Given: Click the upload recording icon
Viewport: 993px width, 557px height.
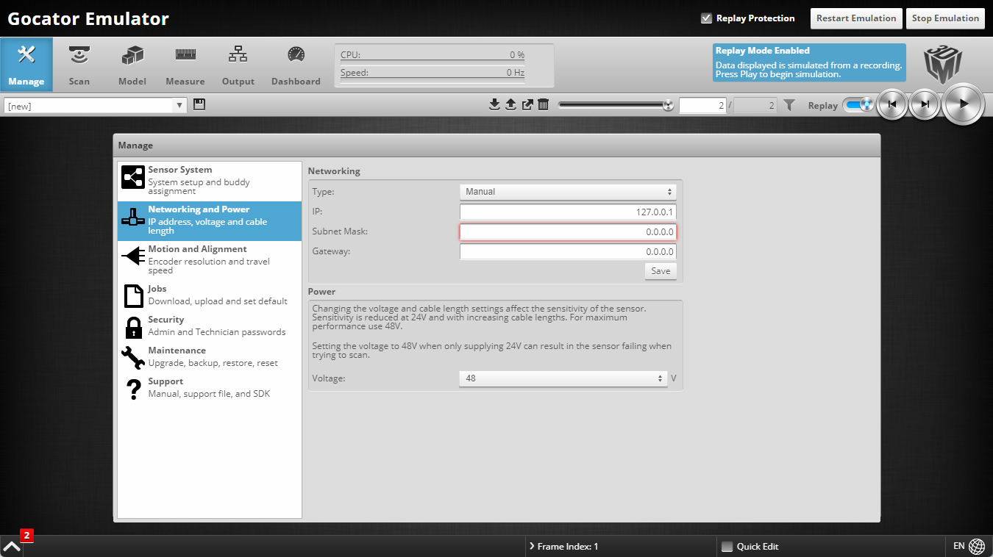Looking at the screenshot, I should (x=511, y=105).
